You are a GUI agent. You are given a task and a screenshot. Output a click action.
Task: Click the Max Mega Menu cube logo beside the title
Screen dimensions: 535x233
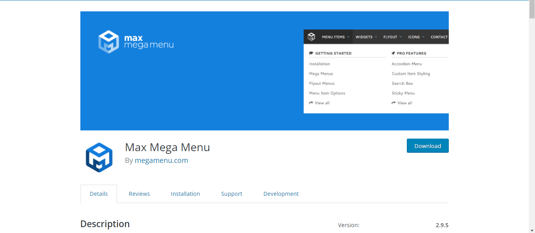tap(99, 157)
